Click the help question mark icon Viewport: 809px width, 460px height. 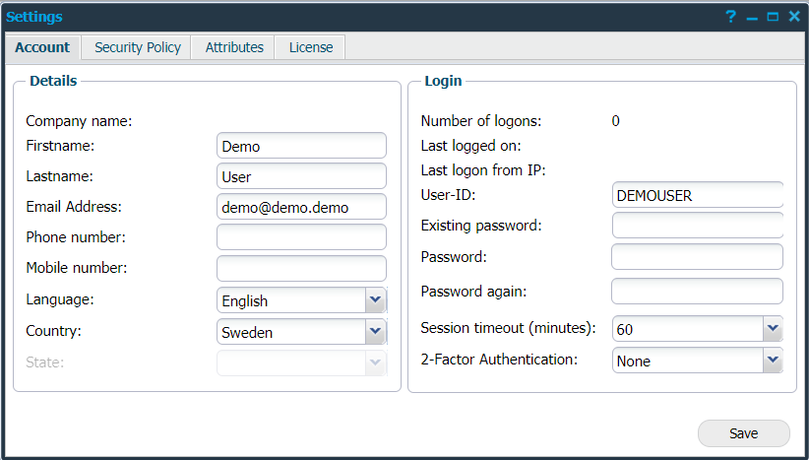point(731,17)
